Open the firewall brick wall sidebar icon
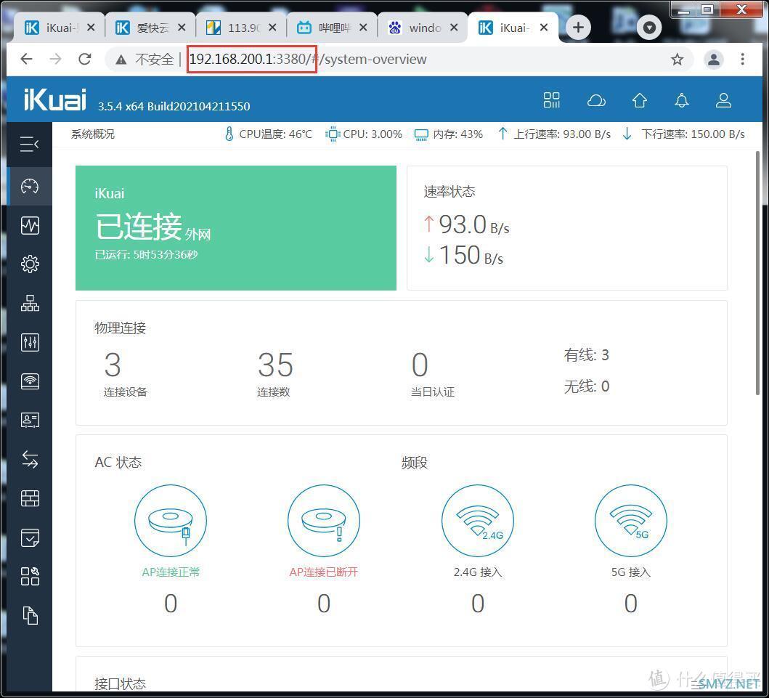 click(30, 498)
